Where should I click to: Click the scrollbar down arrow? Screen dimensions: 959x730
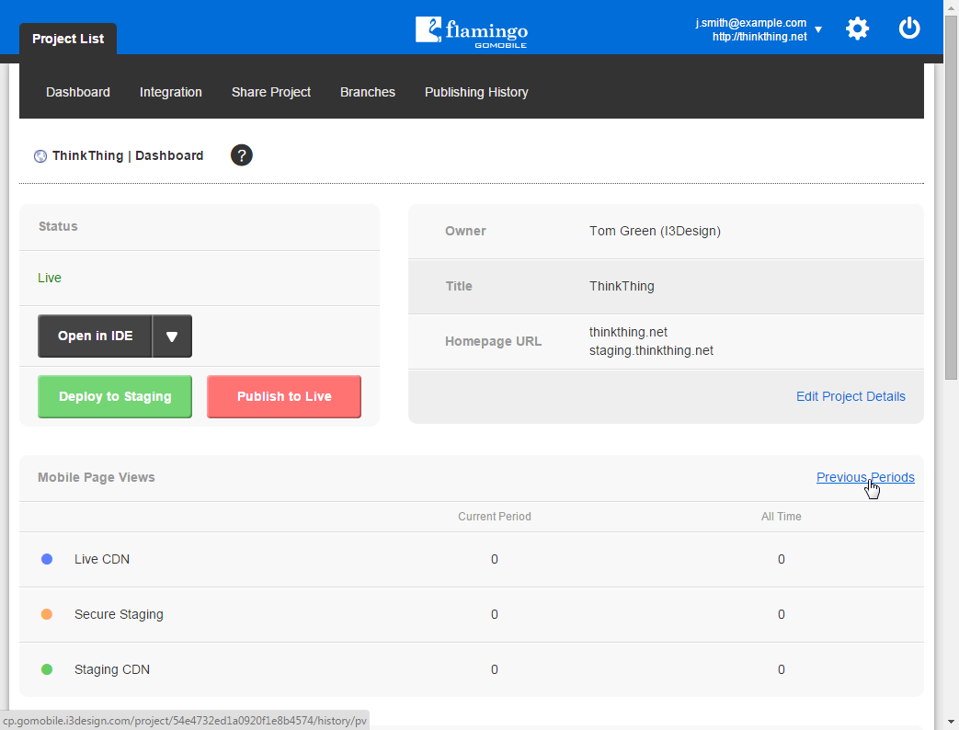pos(951,723)
